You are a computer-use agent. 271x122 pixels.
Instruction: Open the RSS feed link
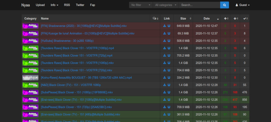coord(67,5)
